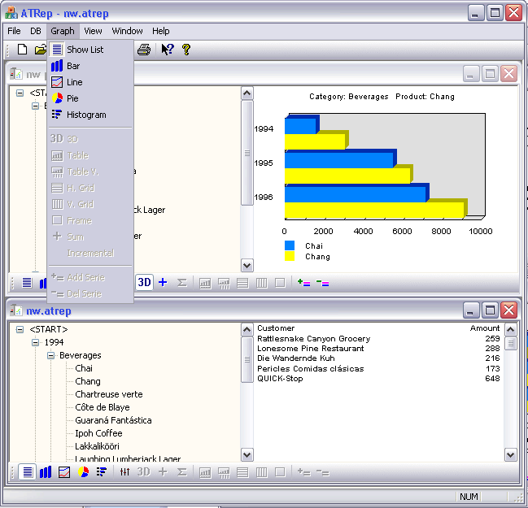
Task: Choose Histogram from Graph menu
Action: [x=90, y=115]
